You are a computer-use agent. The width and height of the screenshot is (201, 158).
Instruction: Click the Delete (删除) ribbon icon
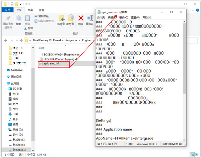pyautogui.click(x=81, y=20)
